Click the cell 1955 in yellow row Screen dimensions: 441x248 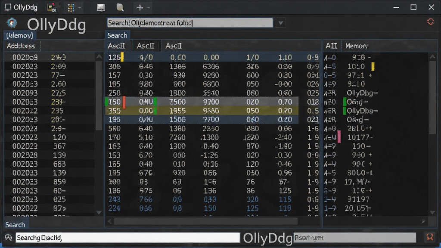coord(177,111)
